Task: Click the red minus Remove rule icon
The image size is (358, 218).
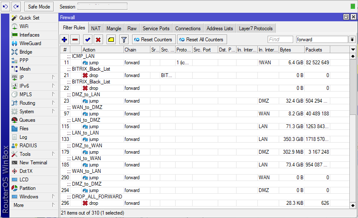Action: pyautogui.click(x=75, y=40)
